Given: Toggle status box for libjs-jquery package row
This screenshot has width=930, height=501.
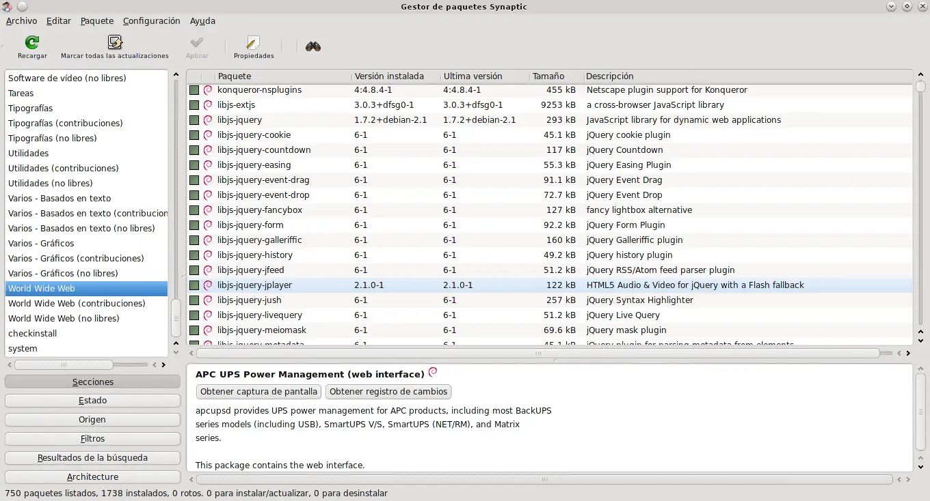Looking at the screenshot, I should (194, 120).
